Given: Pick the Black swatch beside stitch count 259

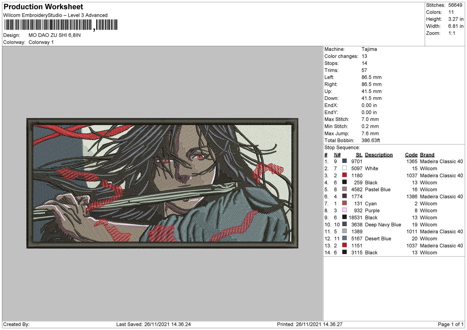Looking at the screenshot, I should [x=345, y=182].
